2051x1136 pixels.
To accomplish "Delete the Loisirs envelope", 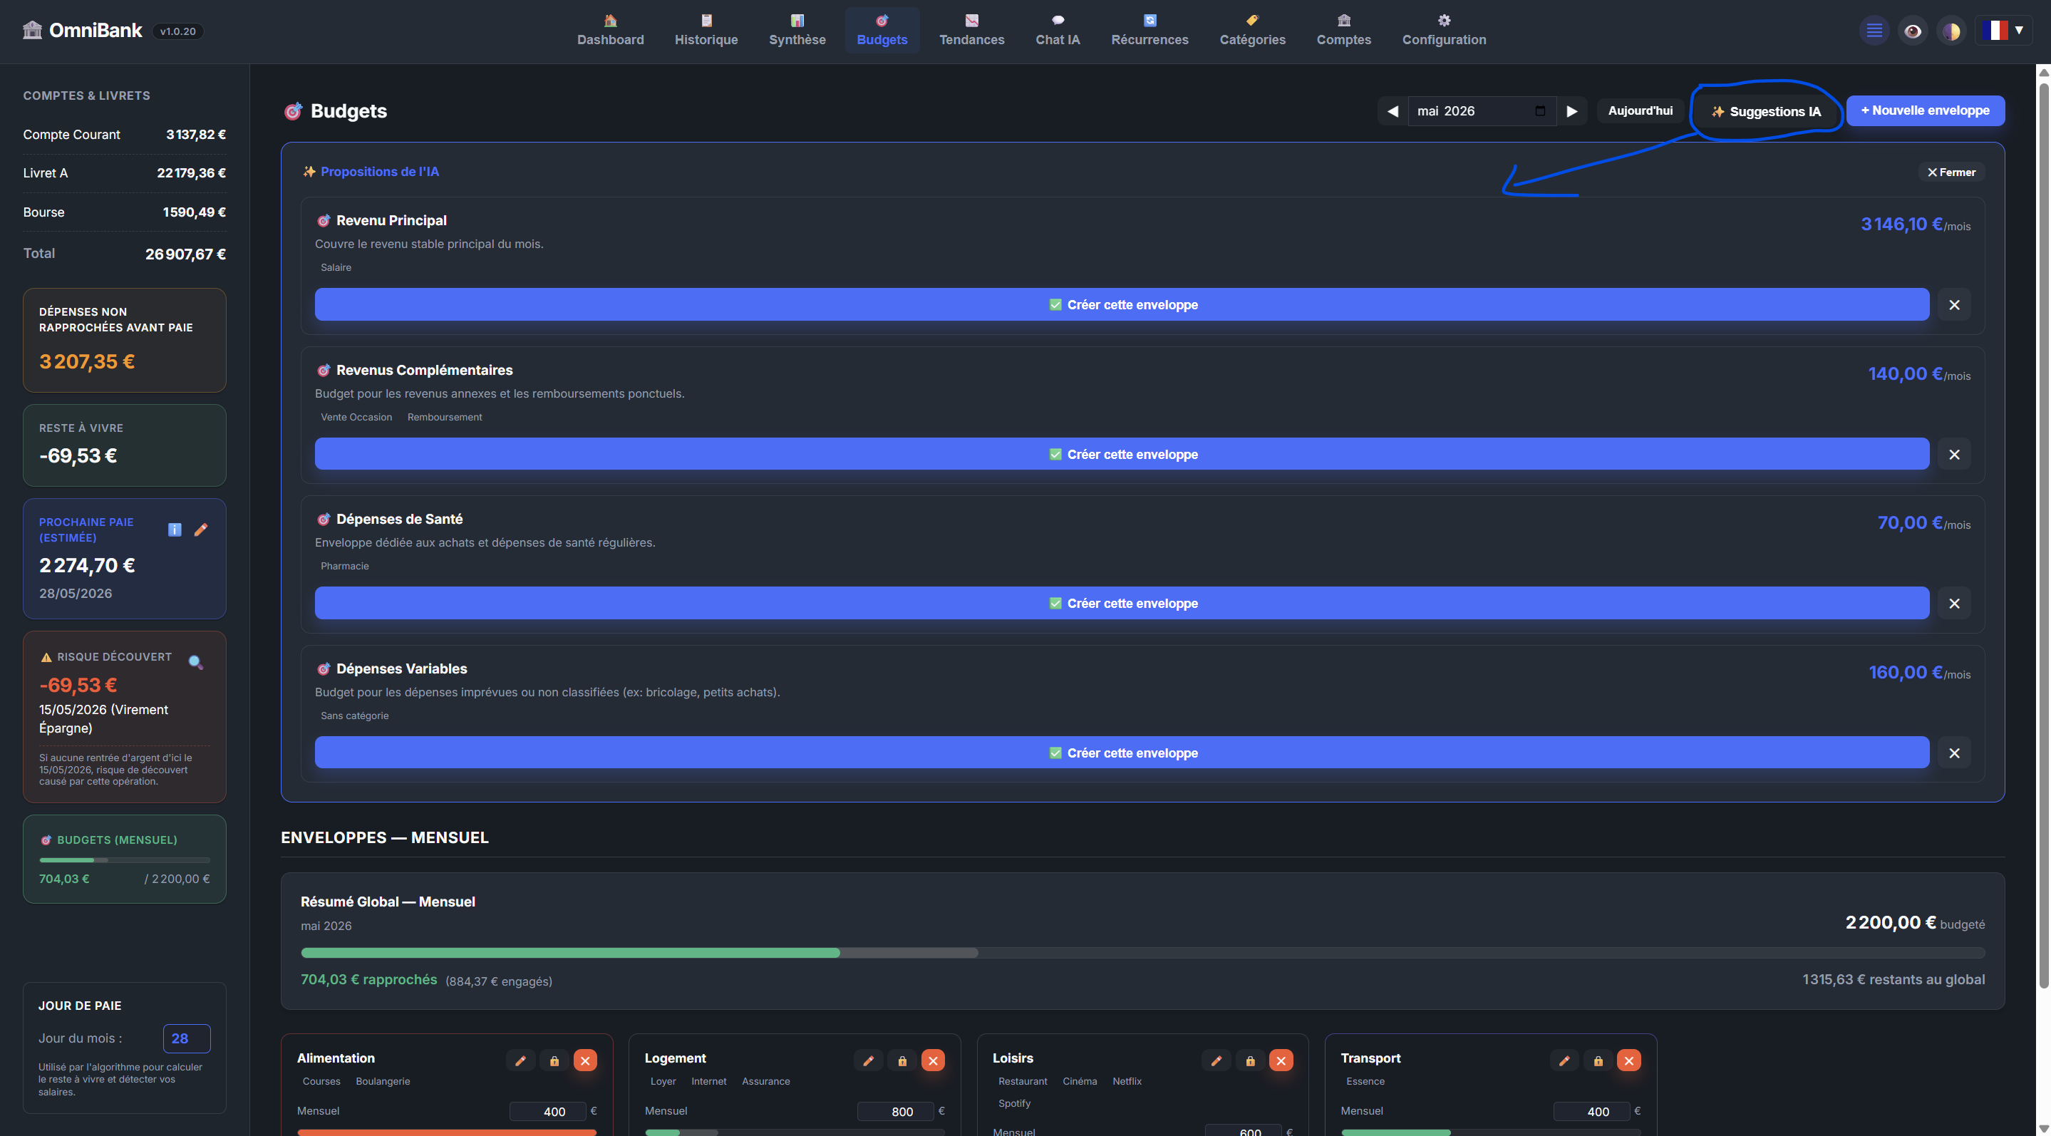I will pos(1281,1060).
